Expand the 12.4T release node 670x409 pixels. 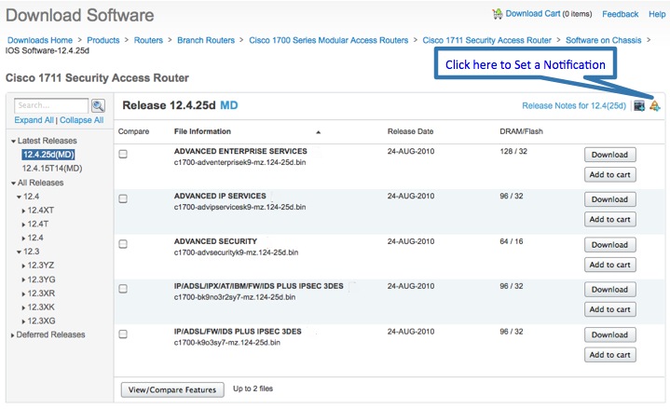coord(23,225)
